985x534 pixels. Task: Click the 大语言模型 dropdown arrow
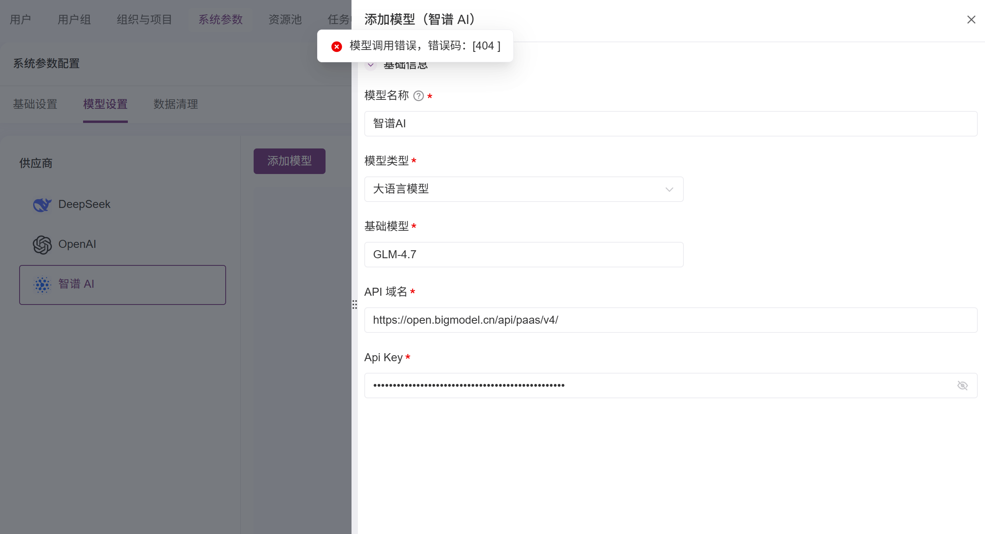[x=669, y=189]
